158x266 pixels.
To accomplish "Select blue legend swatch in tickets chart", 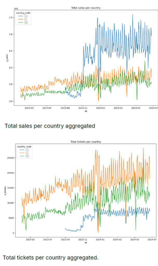I will [x=20, y=150].
